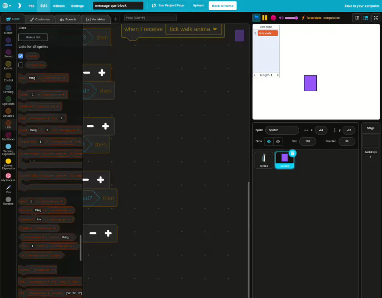Screen dimensions: 382x298
Task: Switch to the Costumes tab
Action: (40, 19)
